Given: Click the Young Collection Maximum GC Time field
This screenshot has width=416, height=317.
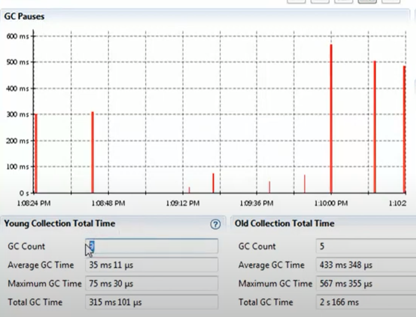Looking at the screenshot, I should (x=152, y=284).
